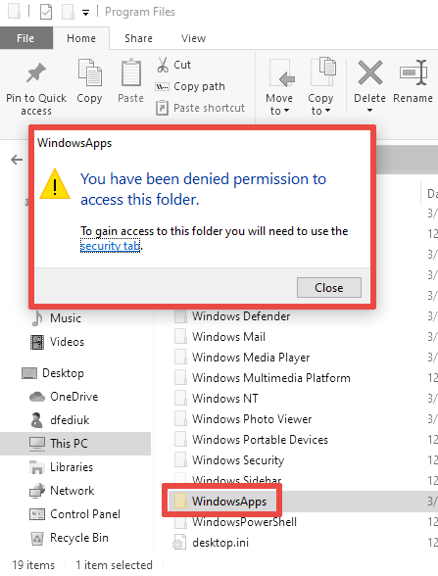Click the red X Delete icon
The width and height of the screenshot is (438, 576).
370,72
